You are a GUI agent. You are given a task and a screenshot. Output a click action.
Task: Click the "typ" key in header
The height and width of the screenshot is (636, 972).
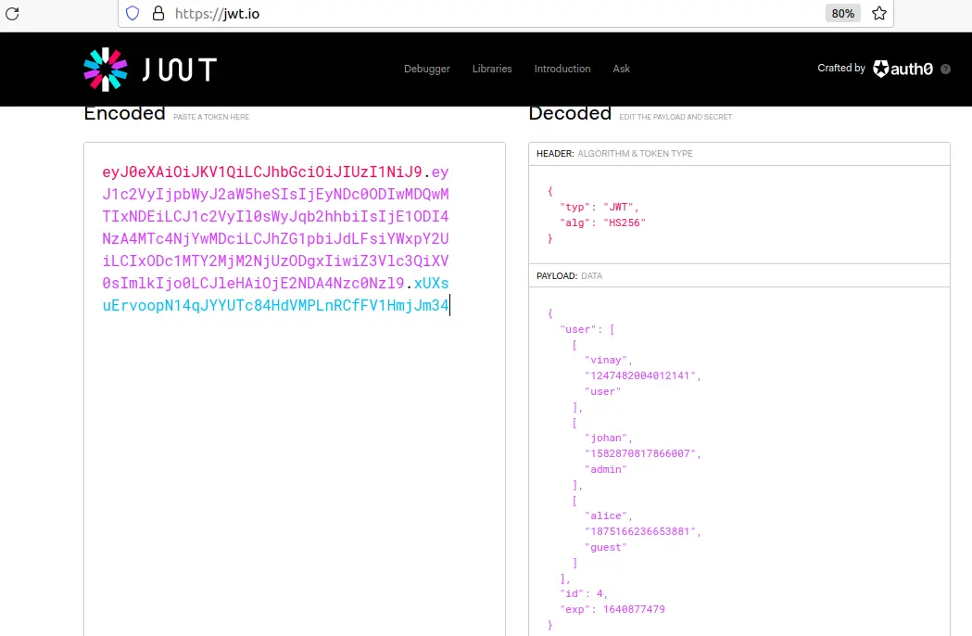(x=575, y=208)
